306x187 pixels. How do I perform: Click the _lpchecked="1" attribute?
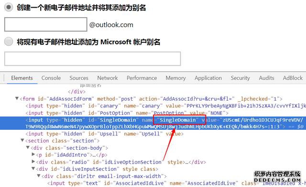coord(259,99)
